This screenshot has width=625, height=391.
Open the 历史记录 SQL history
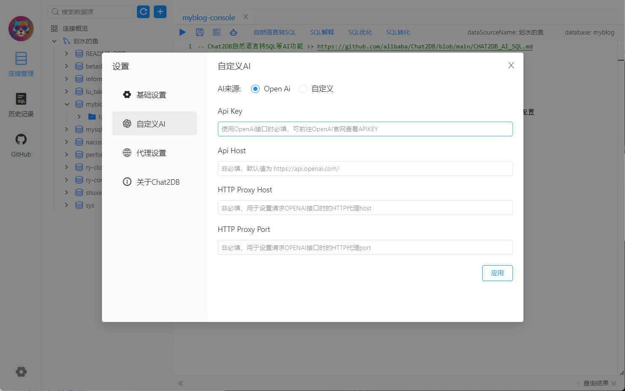coord(21,105)
